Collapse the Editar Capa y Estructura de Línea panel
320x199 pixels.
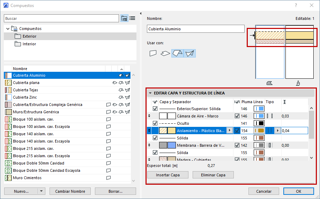(x=150, y=93)
